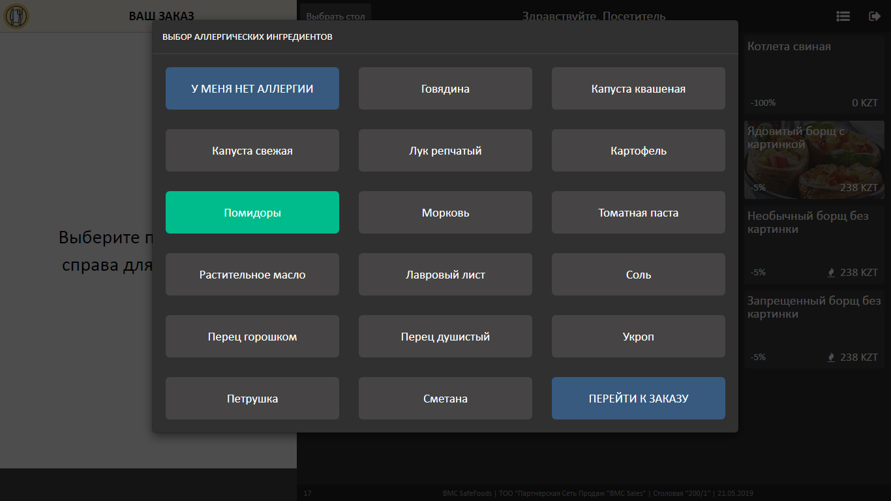Image resolution: width=891 pixels, height=501 pixels.
Task: Toggle the Перец душистый allergen
Action: pos(445,336)
